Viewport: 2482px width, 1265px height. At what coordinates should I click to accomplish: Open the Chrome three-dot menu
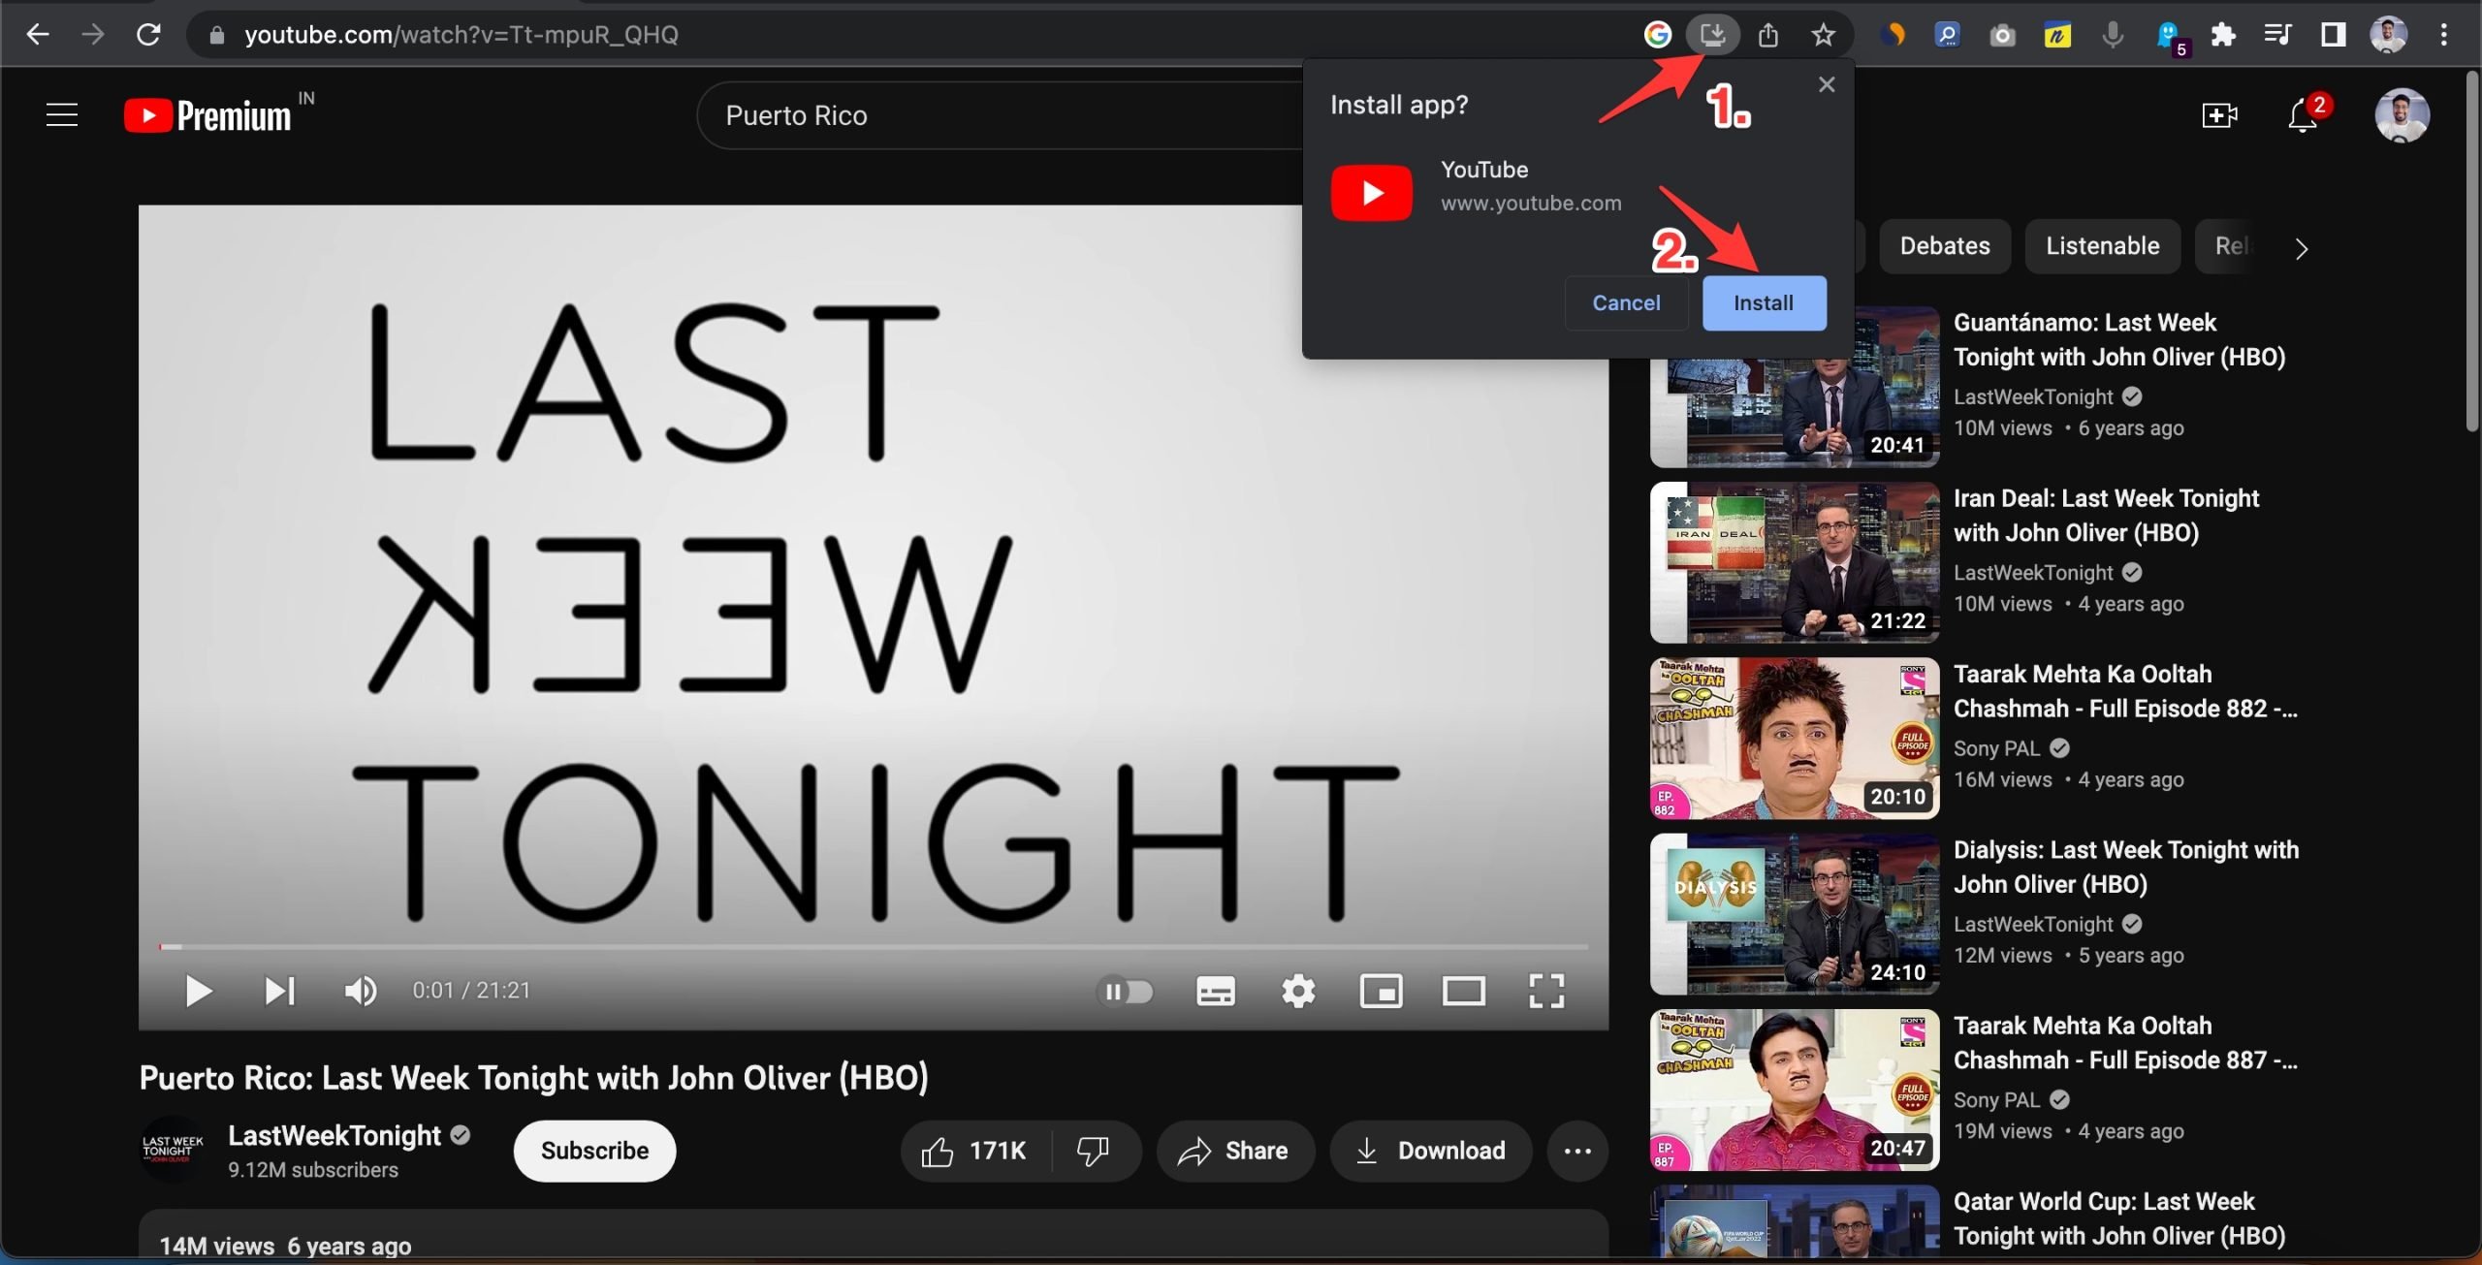(x=2444, y=35)
